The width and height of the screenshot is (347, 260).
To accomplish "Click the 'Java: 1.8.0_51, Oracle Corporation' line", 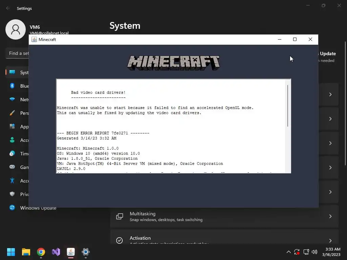I will coord(97,158).
